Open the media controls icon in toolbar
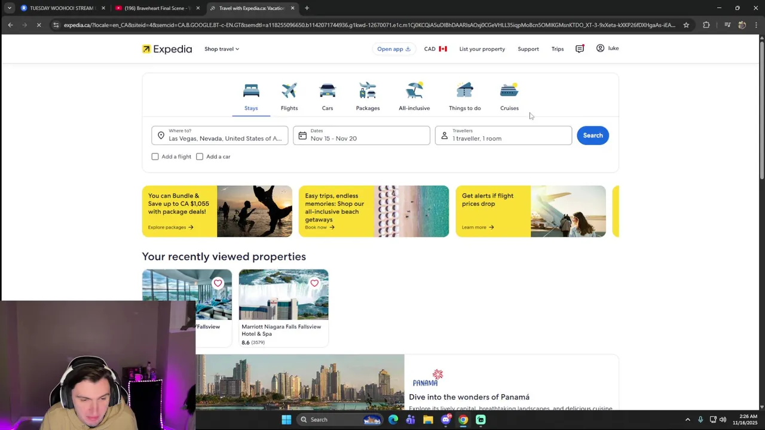Viewport: 765px width, 430px height. (727, 25)
